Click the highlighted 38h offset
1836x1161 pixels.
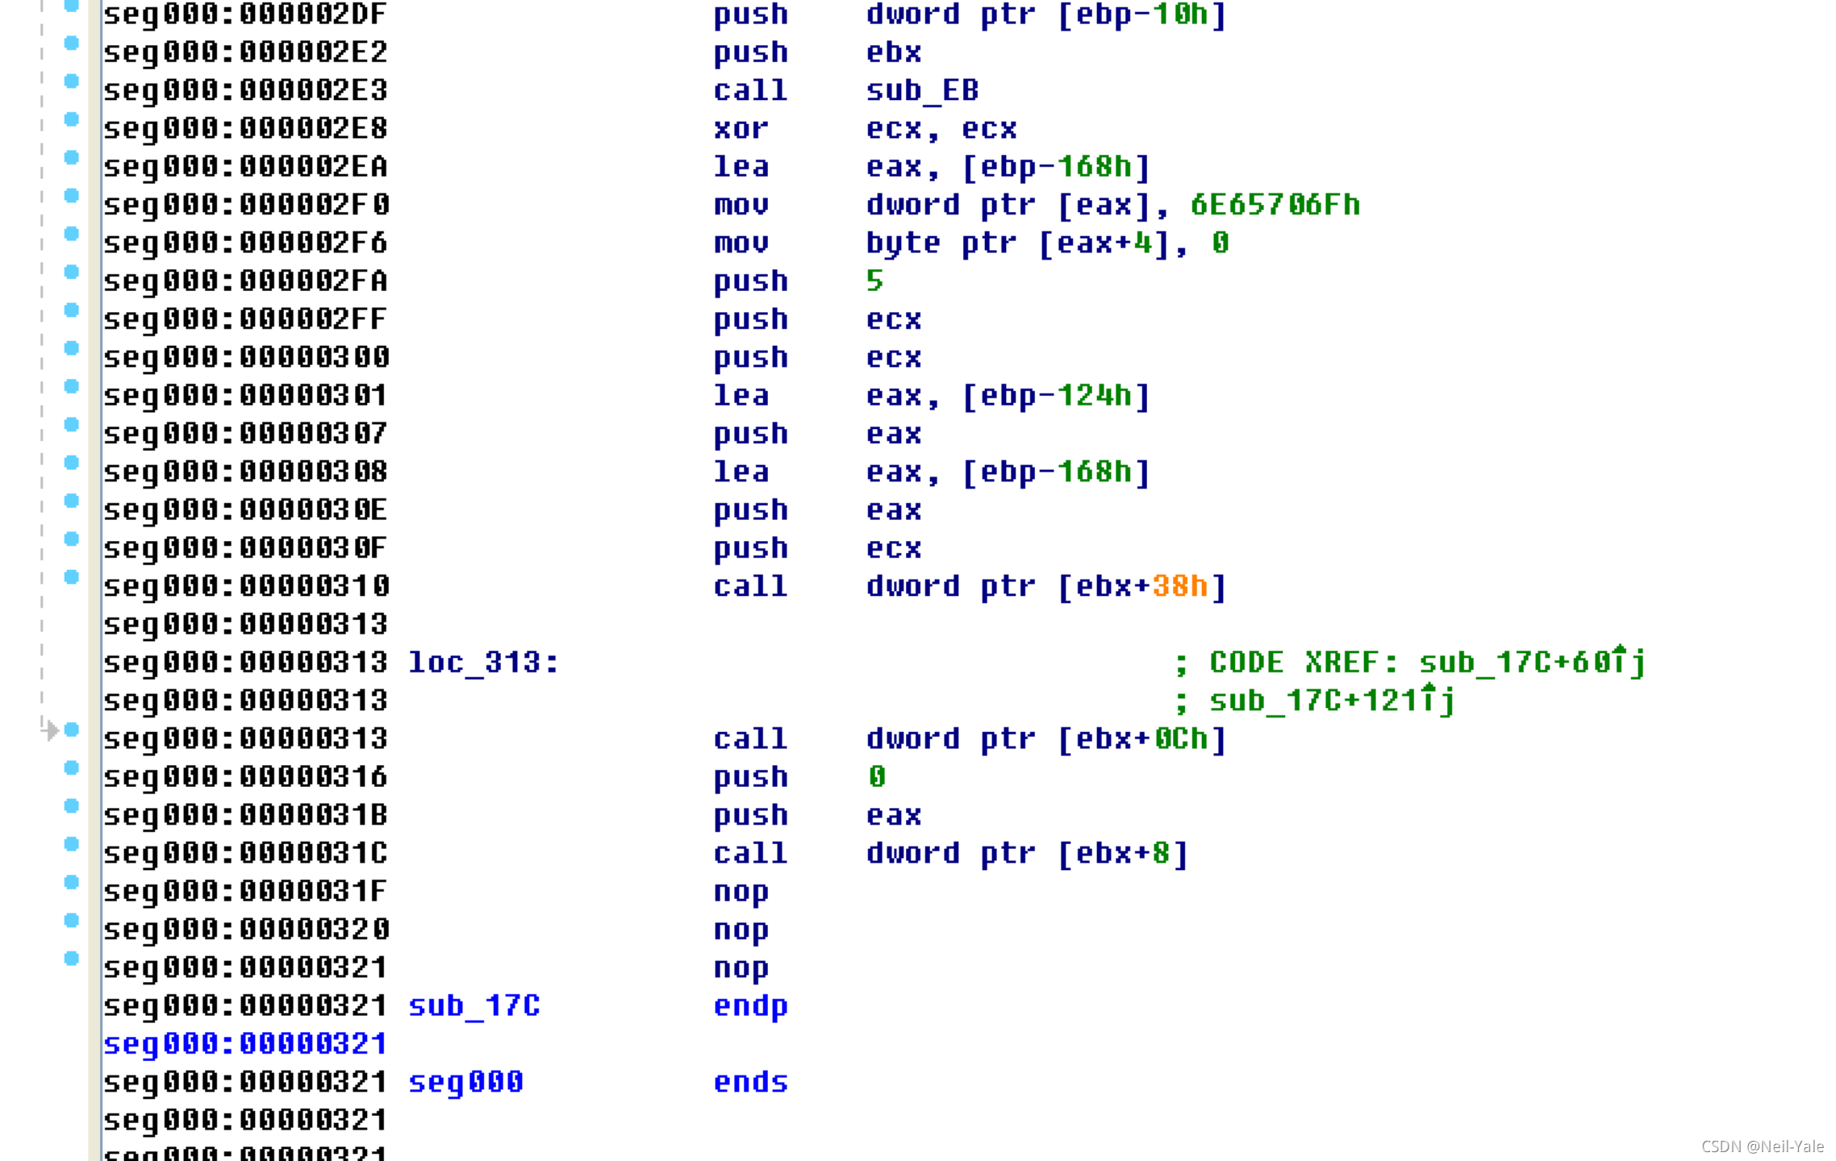coord(1179,586)
